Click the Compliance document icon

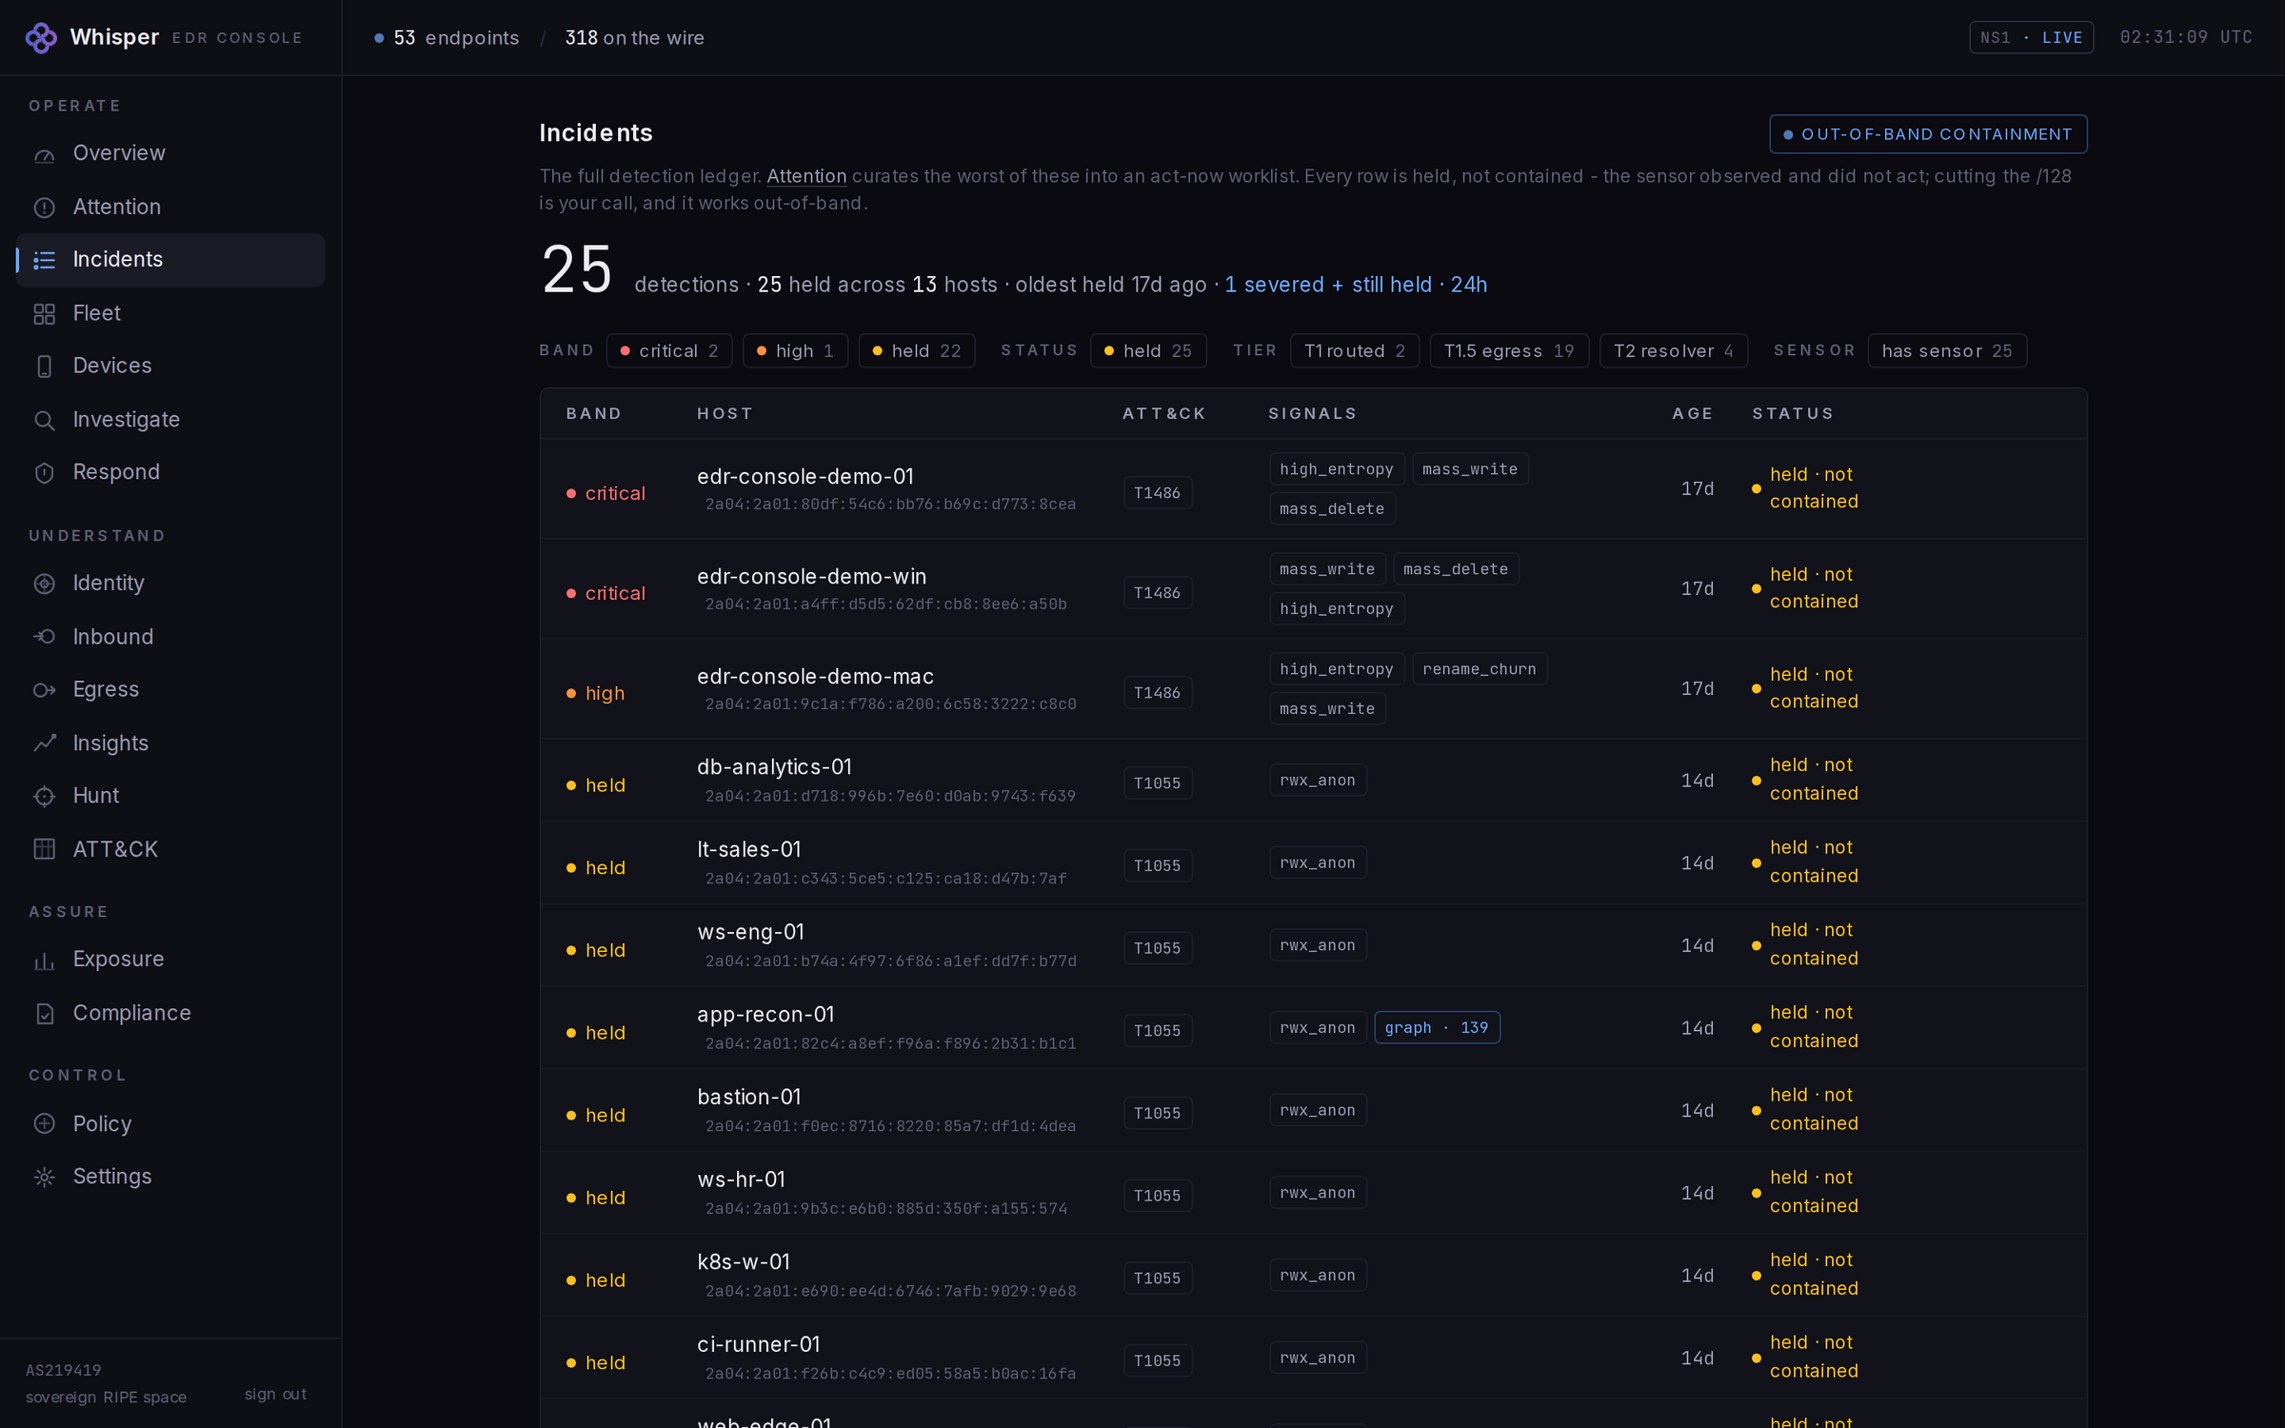click(x=45, y=1014)
